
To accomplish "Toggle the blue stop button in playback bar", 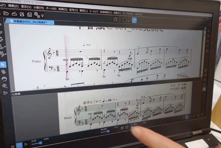I will point(19,145).
